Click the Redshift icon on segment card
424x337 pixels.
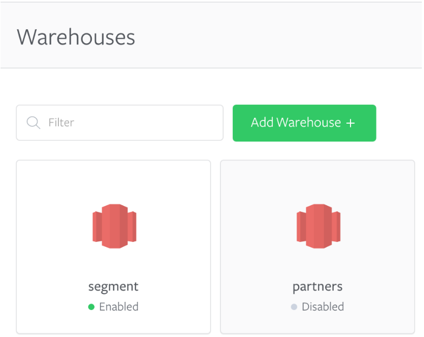(x=115, y=226)
